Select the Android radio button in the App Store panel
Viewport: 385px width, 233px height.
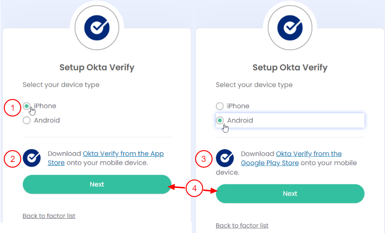[x=27, y=120]
